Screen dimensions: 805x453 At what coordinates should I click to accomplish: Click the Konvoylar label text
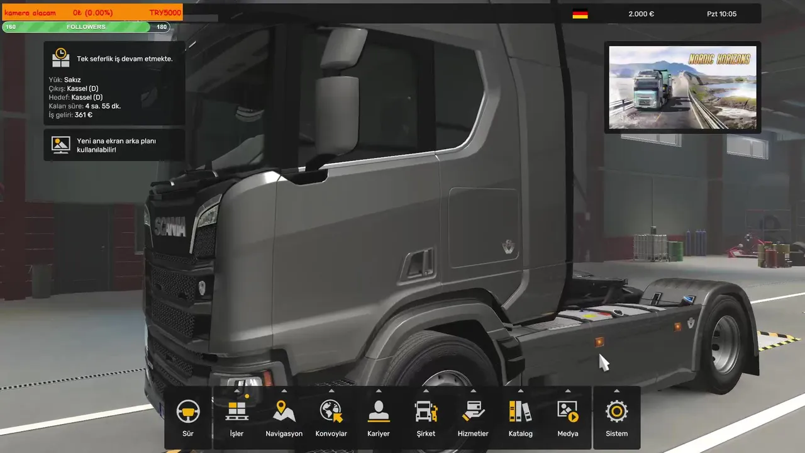pos(331,433)
